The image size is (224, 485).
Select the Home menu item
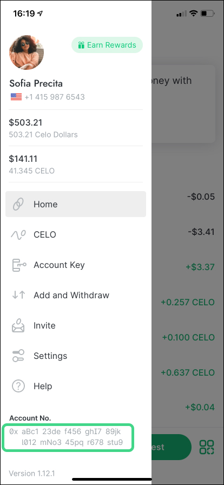(76, 204)
